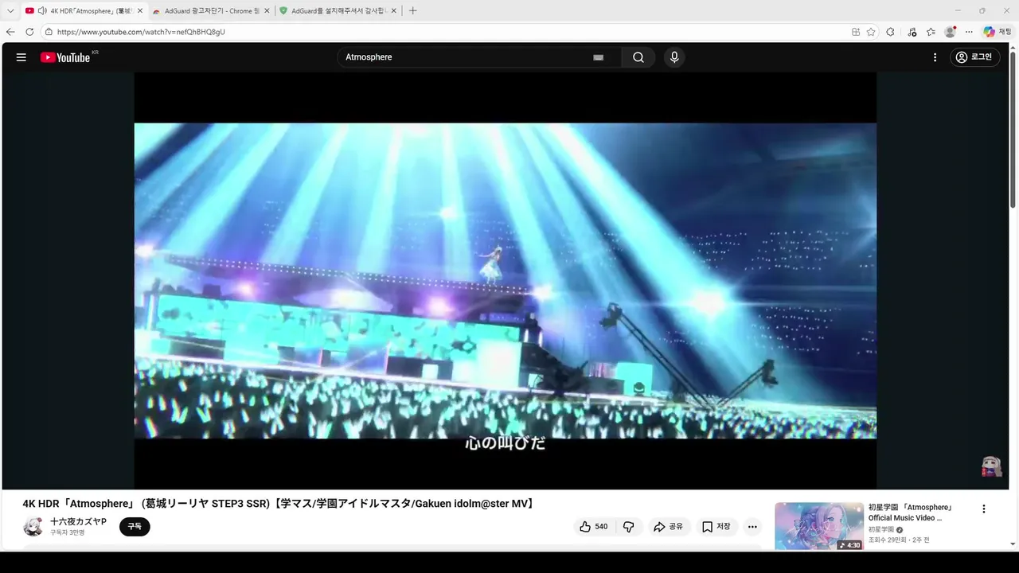The image size is (1019, 573).
Task: View site info lock icon in address bar
Action: (49, 32)
